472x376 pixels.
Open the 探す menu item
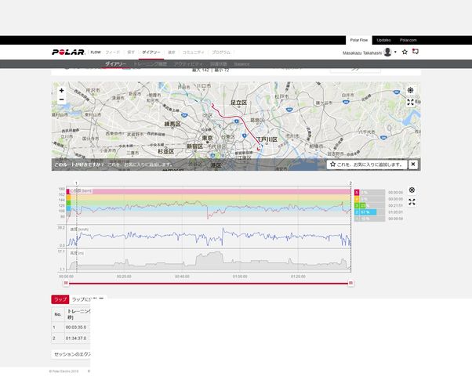[x=131, y=52]
